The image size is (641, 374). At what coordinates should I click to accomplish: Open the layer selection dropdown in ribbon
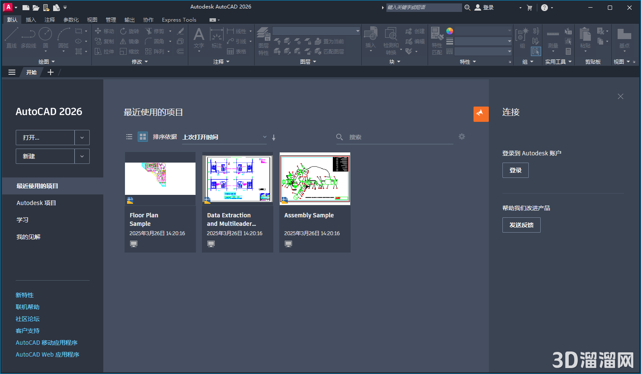316,31
